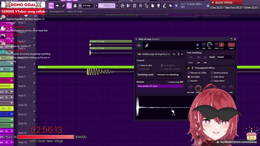This screenshot has width=260, height=146.
Task: Open the Browser tree icon
Action: tap(147, 6)
